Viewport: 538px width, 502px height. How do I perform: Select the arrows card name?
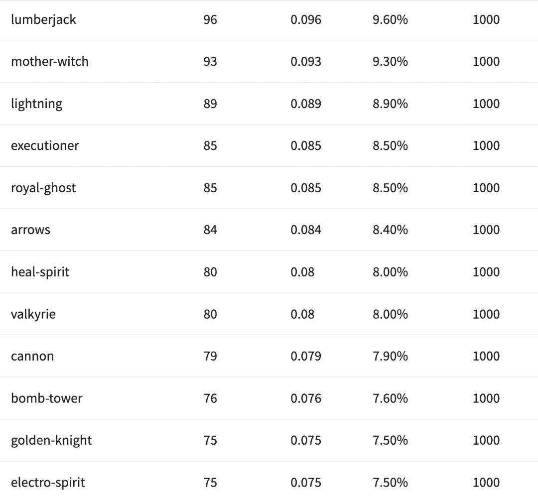click(30, 230)
